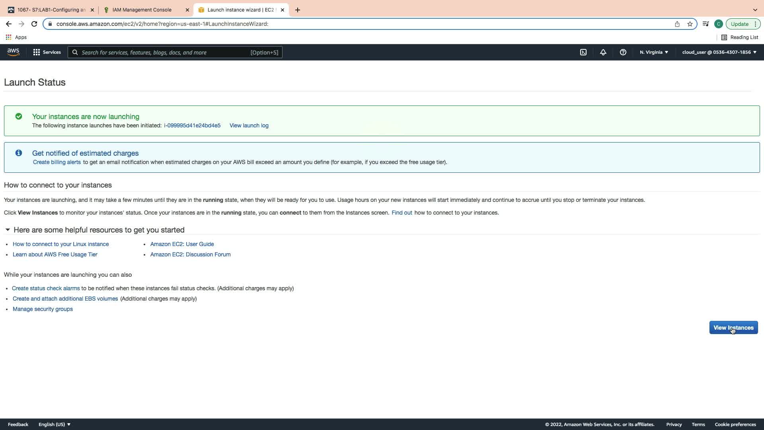Open the Services grid menu
This screenshot has height=430, width=764.
tap(47, 52)
